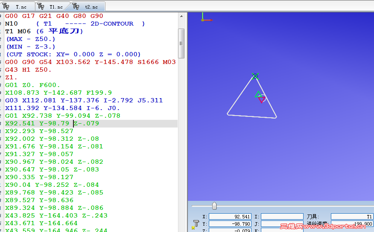Switch to the T1.nc file tab

tap(53, 6)
